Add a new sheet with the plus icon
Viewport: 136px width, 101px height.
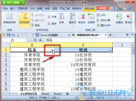67,94
